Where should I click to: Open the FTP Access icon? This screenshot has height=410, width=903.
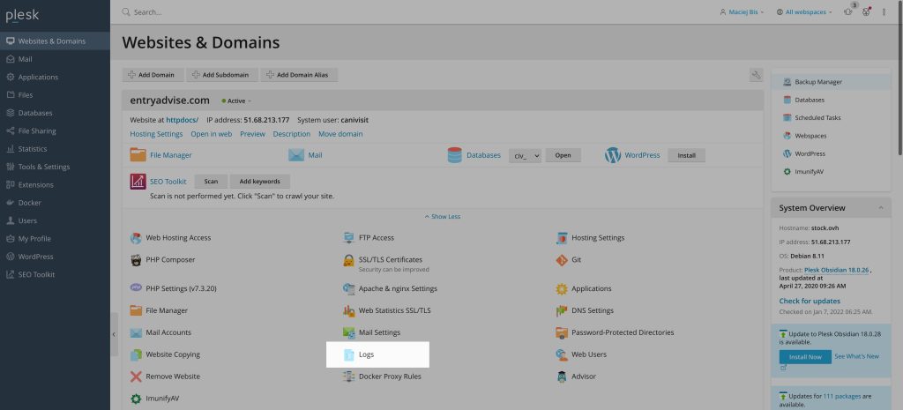[348, 238]
